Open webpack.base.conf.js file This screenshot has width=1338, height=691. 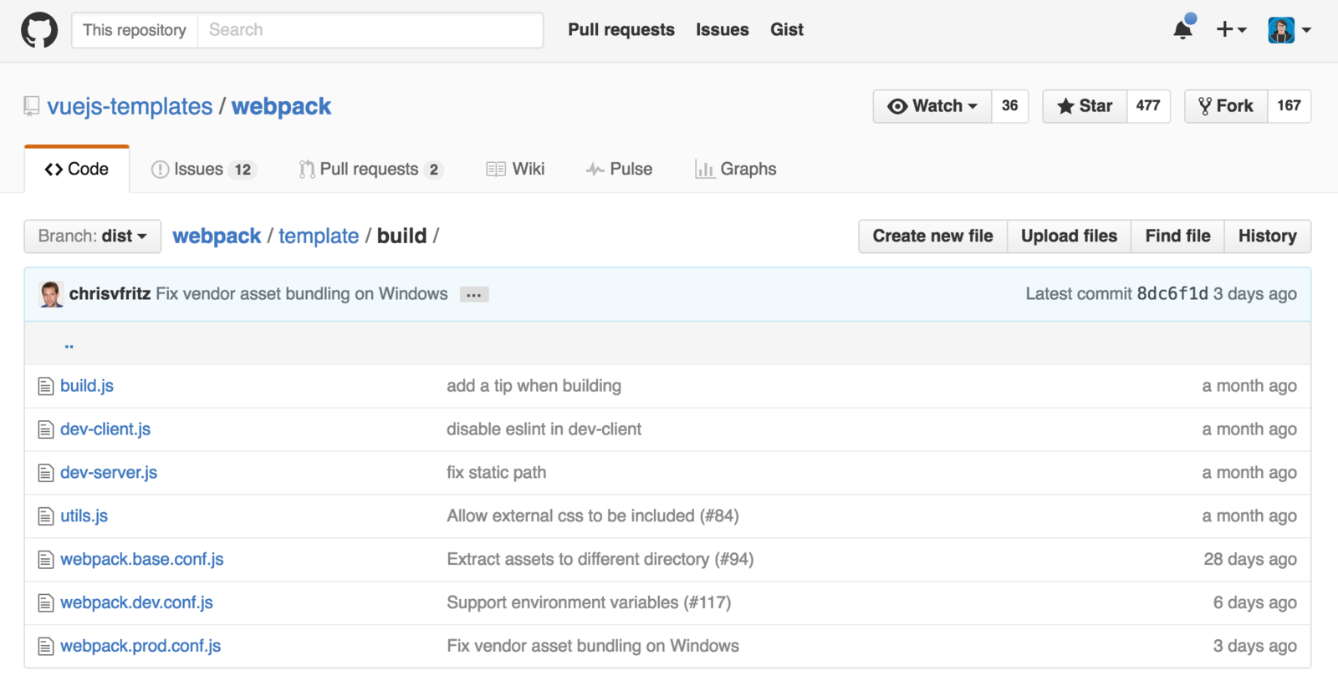(x=142, y=560)
